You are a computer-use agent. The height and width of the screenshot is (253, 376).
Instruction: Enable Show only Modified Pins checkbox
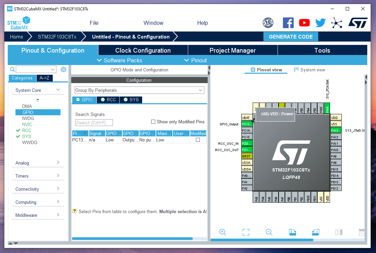point(153,122)
